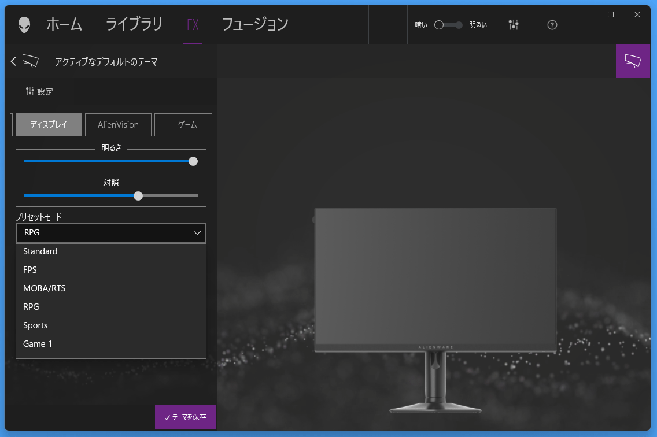Open the ホーム tab
This screenshot has height=437, width=657.
coord(64,24)
